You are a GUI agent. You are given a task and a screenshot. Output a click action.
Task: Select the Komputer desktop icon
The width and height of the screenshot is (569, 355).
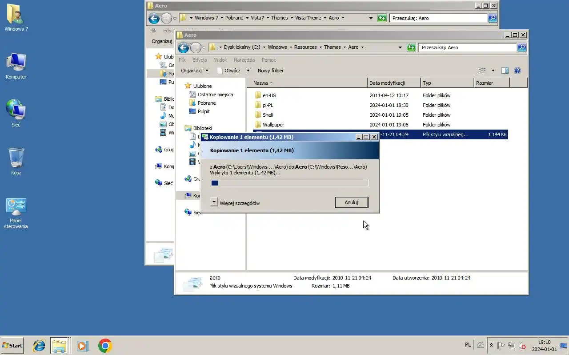click(16, 66)
